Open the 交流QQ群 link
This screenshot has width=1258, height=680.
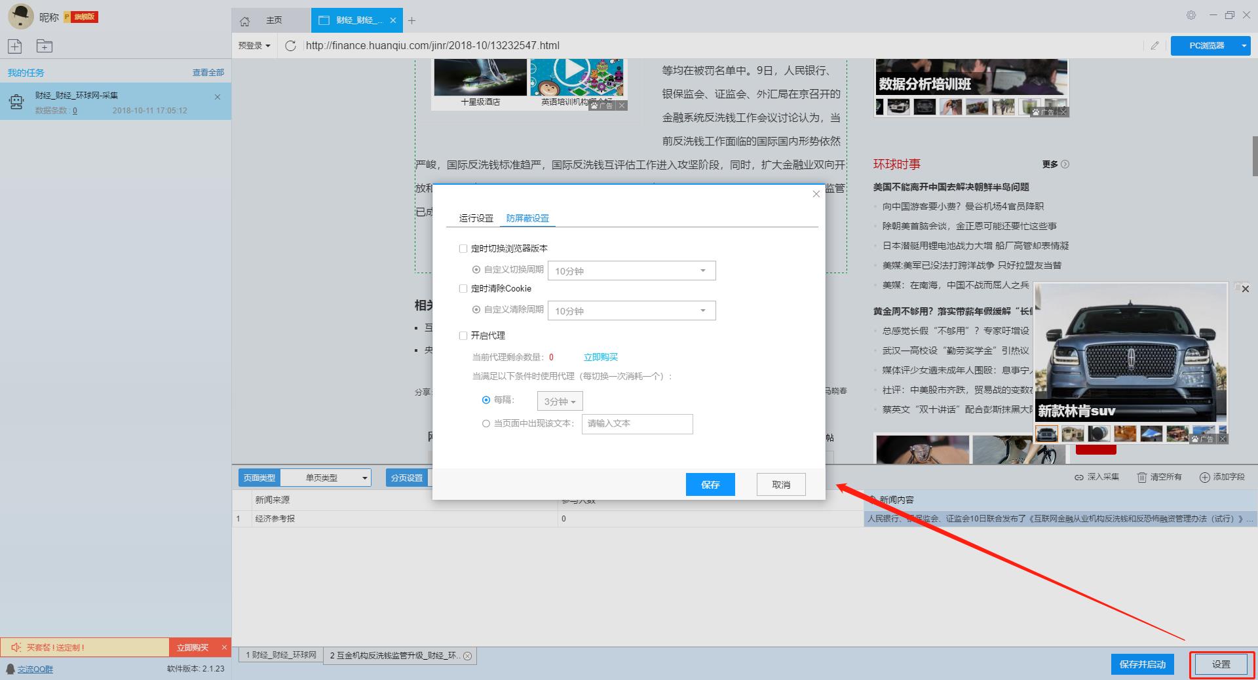(35, 669)
